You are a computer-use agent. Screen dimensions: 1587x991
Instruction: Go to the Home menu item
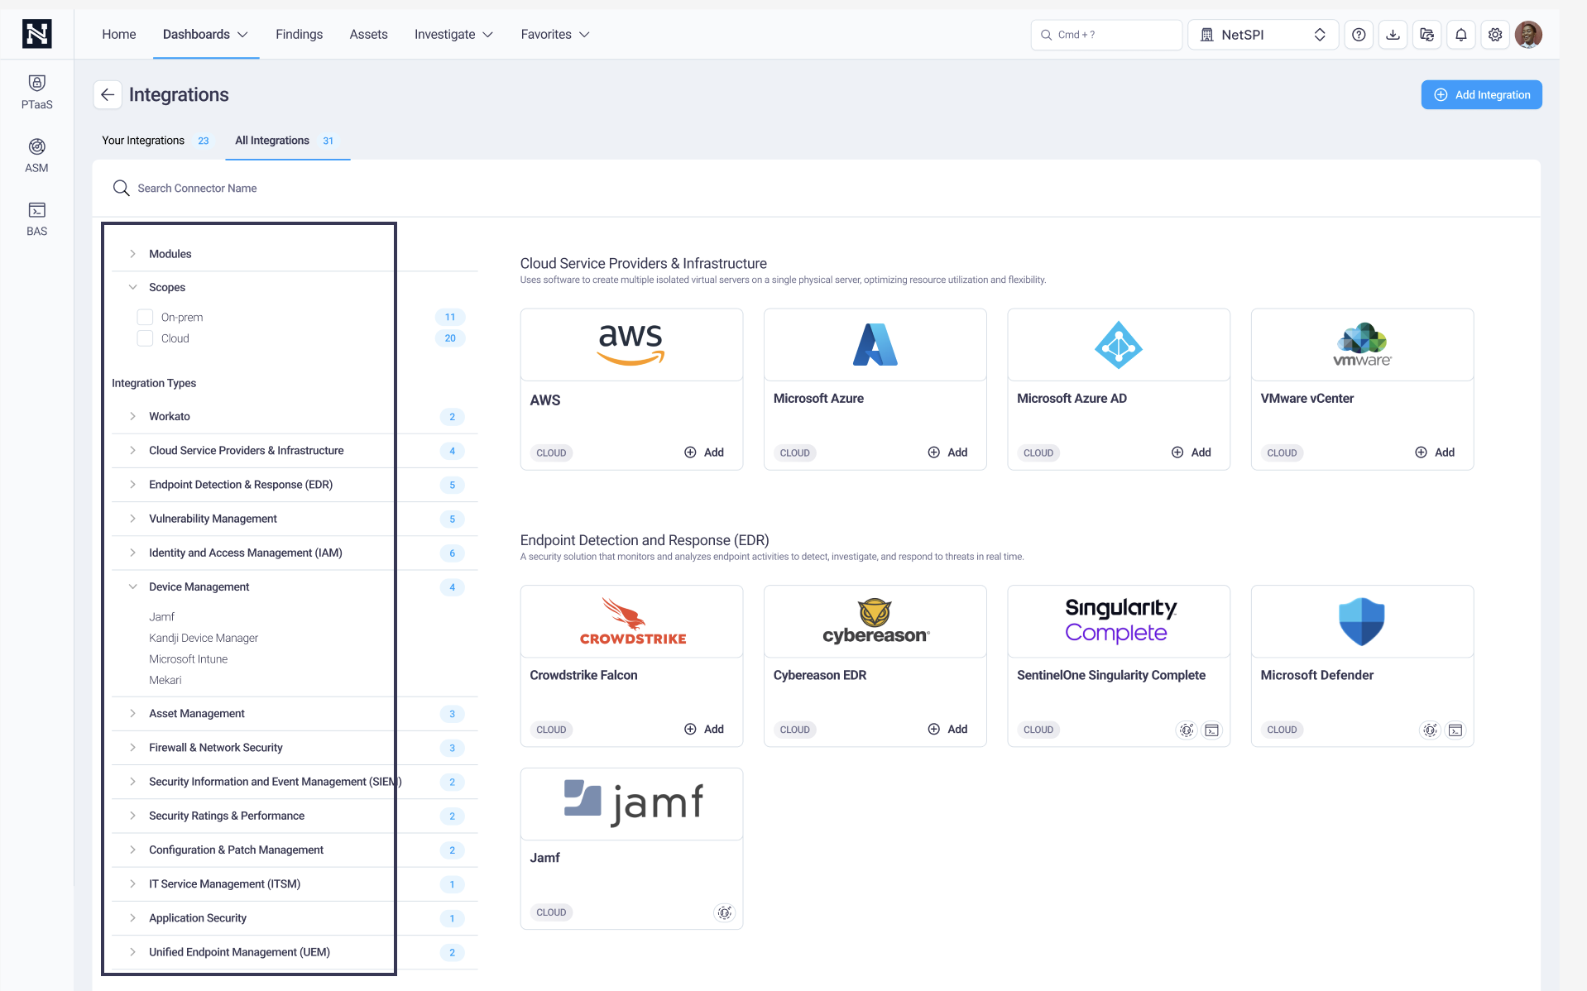click(119, 34)
